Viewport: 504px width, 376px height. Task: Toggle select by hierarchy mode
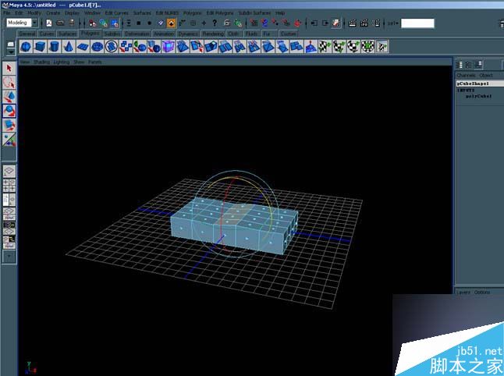(x=93, y=23)
